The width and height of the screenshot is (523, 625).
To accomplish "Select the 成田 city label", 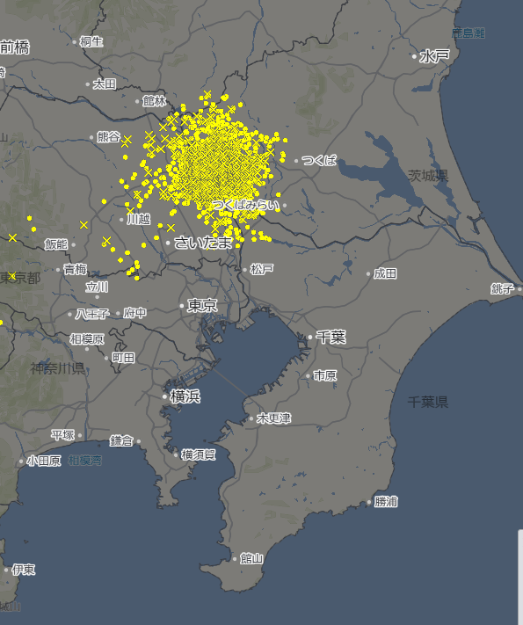I will click(x=385, y=273).
